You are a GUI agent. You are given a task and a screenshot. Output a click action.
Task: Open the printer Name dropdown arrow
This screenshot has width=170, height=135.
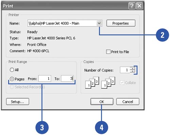99,23
